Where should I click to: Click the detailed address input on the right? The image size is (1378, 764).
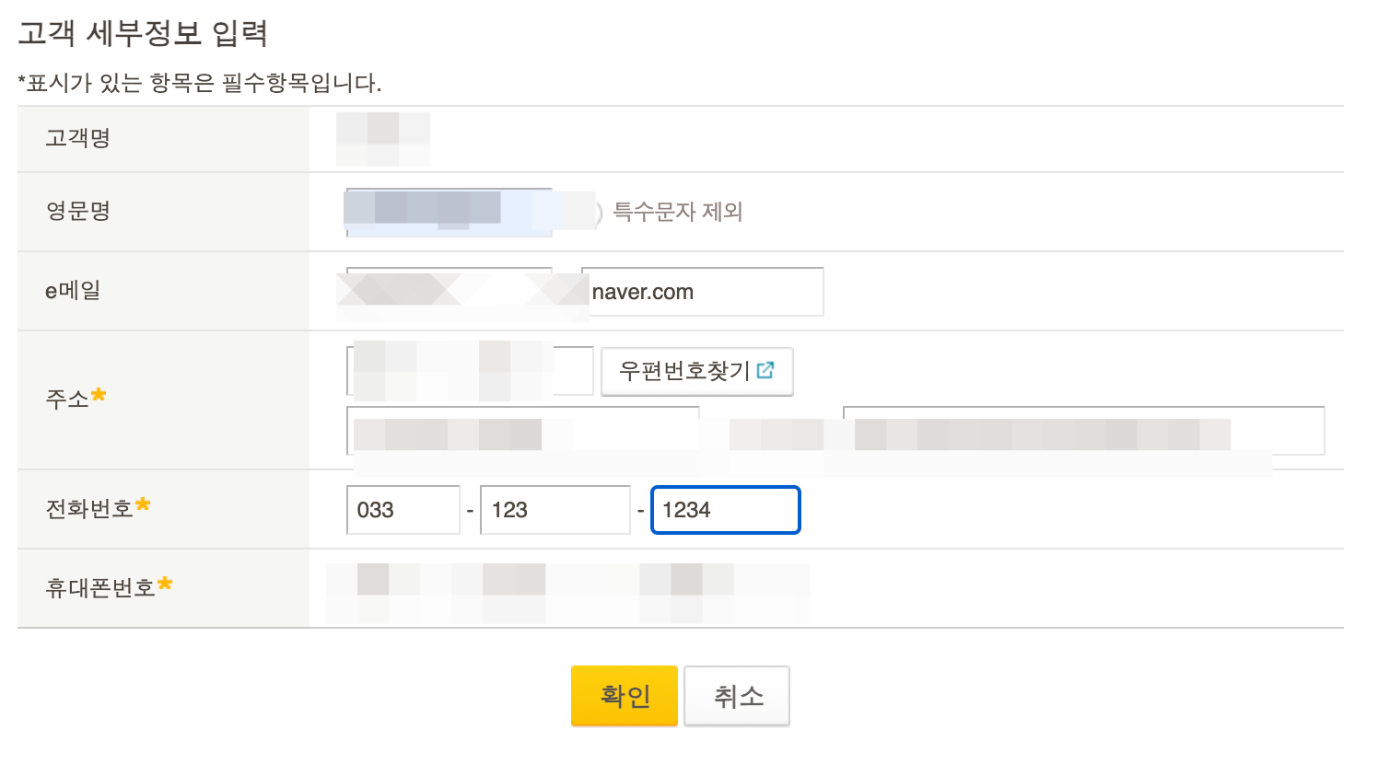point(1082,430)
